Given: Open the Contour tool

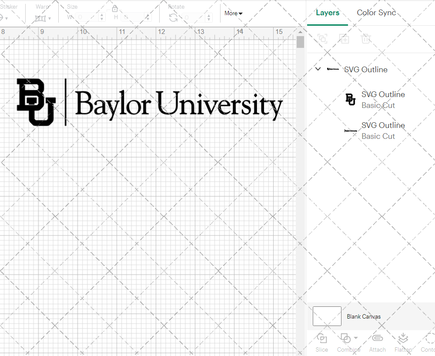Looking at the screenshot, I should tap(428, 342).
